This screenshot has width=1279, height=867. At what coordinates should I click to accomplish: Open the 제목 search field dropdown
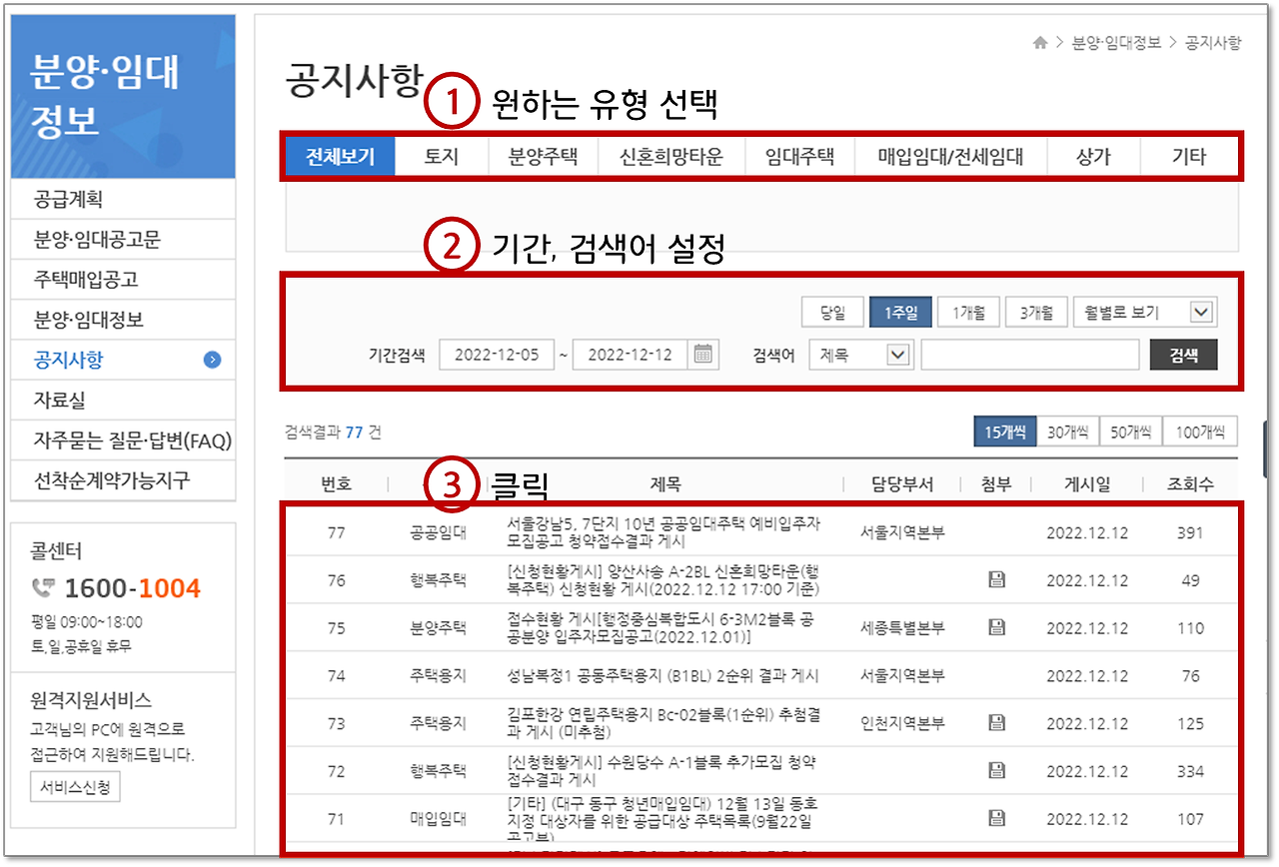(860, 355)
